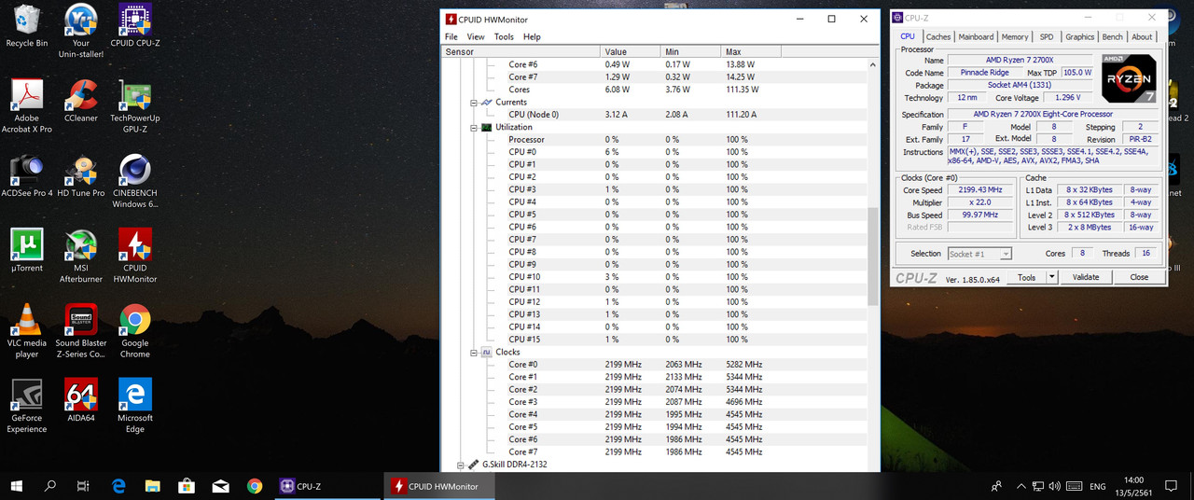Switch to the Bench tab in CPU-Z
The width and height of the screenshot is (1194, 500).
click(x=1113, y=37)
